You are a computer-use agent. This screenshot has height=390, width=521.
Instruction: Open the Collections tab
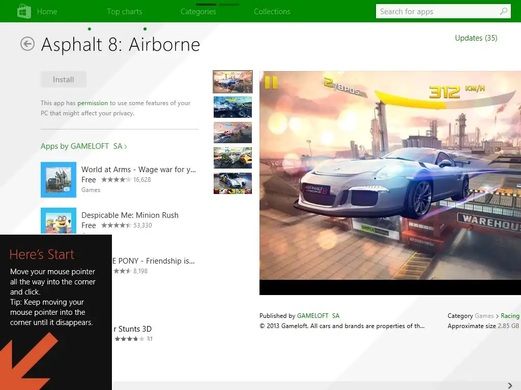tap(272, 12)
